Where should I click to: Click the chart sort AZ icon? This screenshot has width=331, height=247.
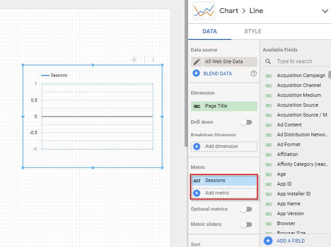[x=134, y=60]
